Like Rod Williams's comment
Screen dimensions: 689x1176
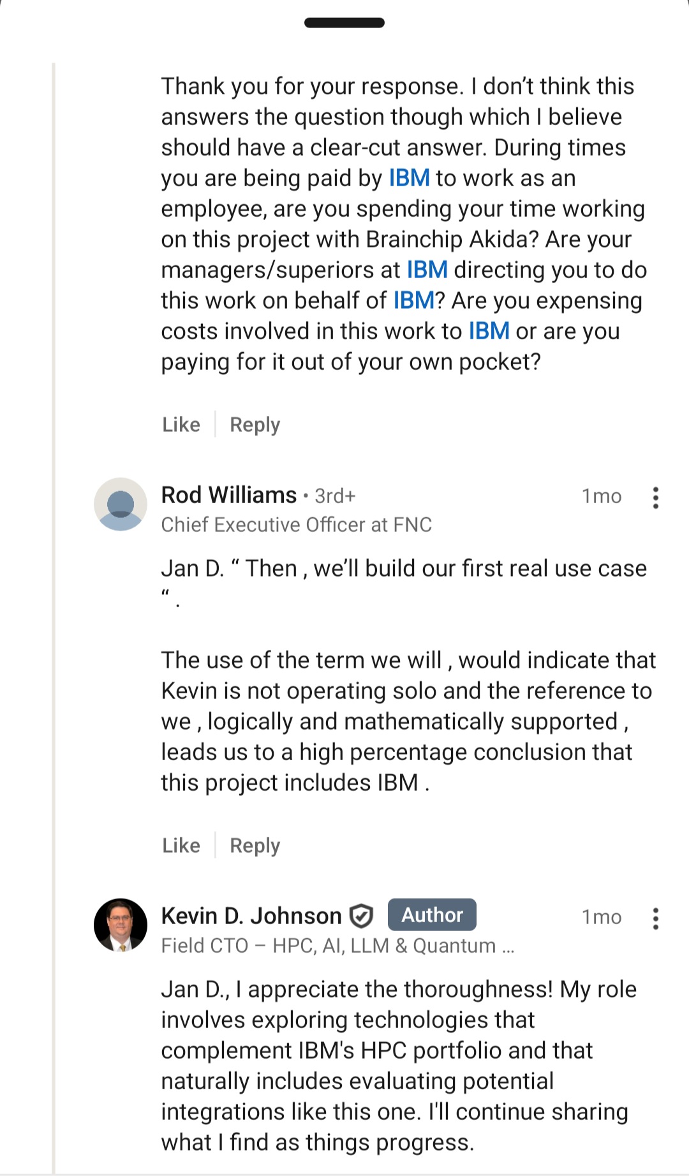coord(181,846)
